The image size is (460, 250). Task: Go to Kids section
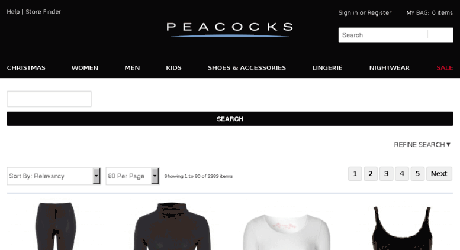click(173, 67)
